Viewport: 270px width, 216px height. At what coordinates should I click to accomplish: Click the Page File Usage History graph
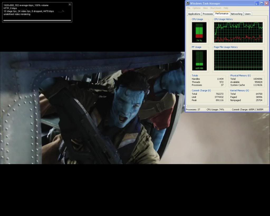click(238, 60)
